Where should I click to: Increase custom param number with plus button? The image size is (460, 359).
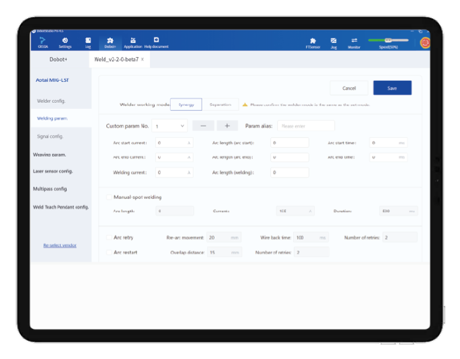click(227, 126)
